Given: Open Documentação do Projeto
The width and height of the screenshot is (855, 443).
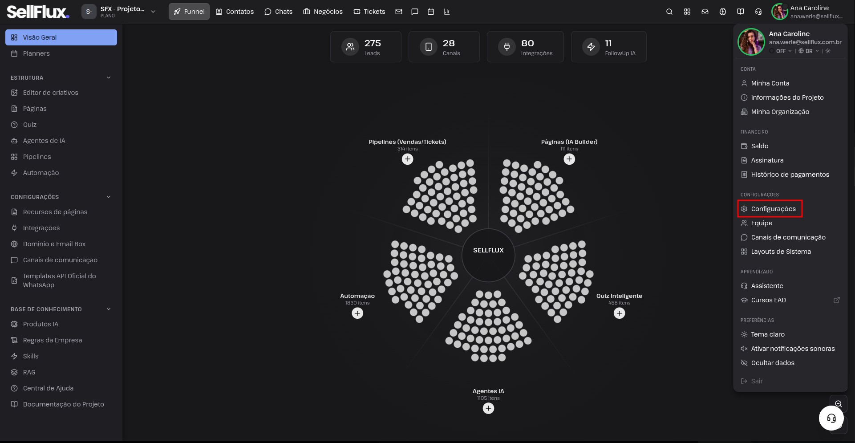Looking at the screenshot, I should tap(61, 404).
